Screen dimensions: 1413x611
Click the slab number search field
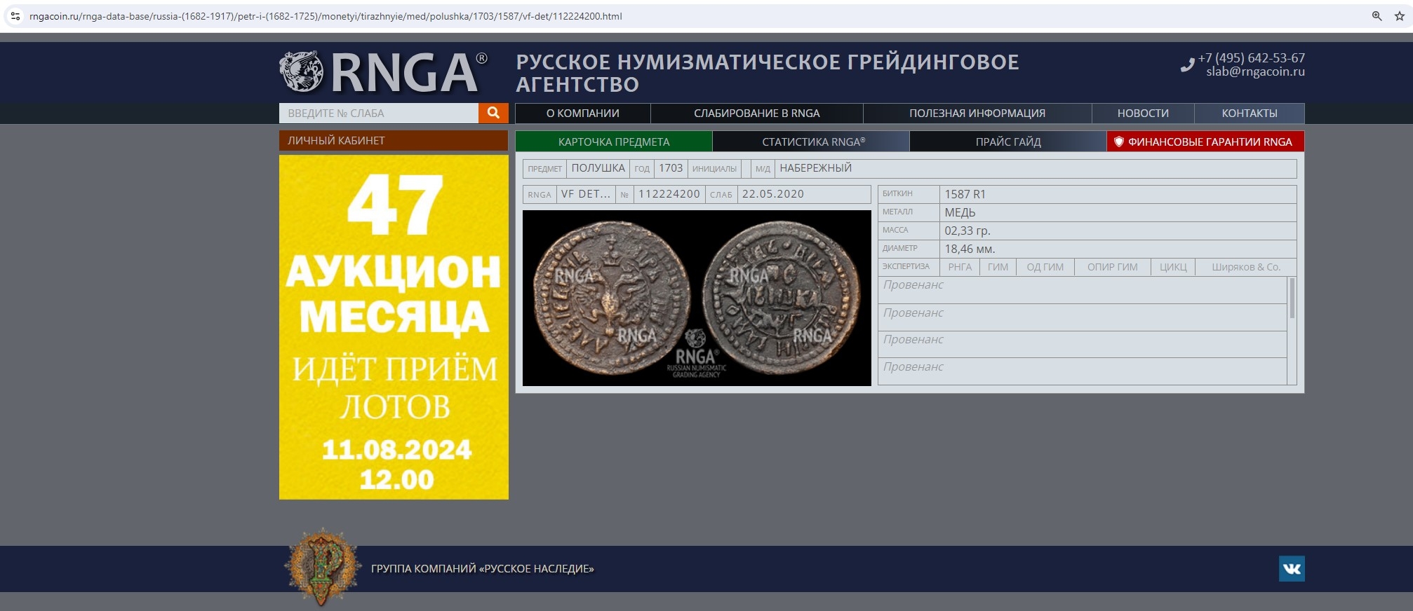click(x=379, y=114)
